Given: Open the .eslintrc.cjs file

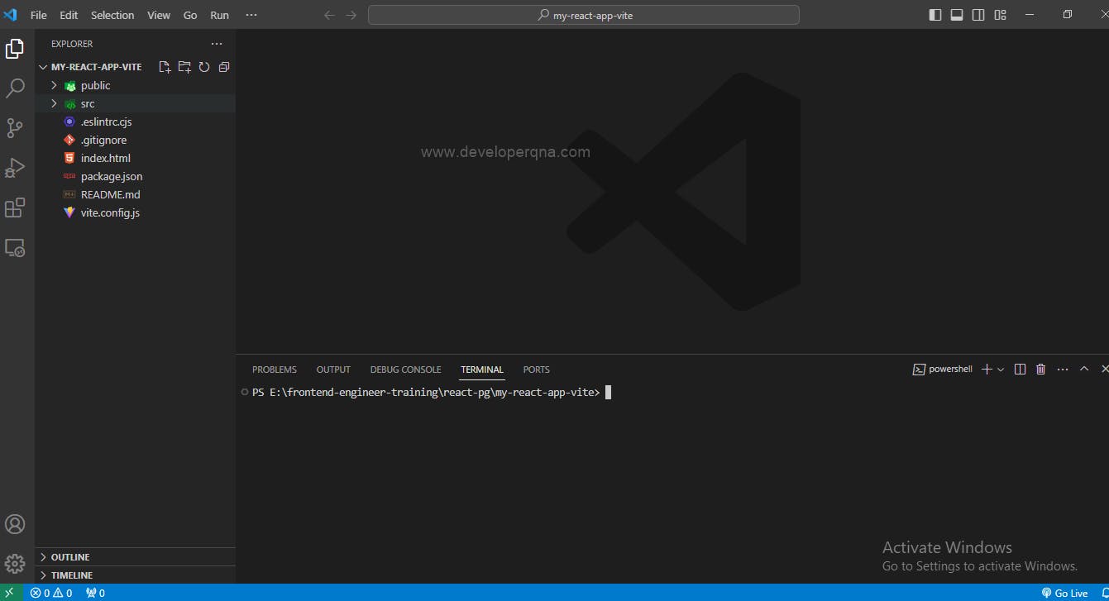Looking at the screenshot, I should coord(135,122).
